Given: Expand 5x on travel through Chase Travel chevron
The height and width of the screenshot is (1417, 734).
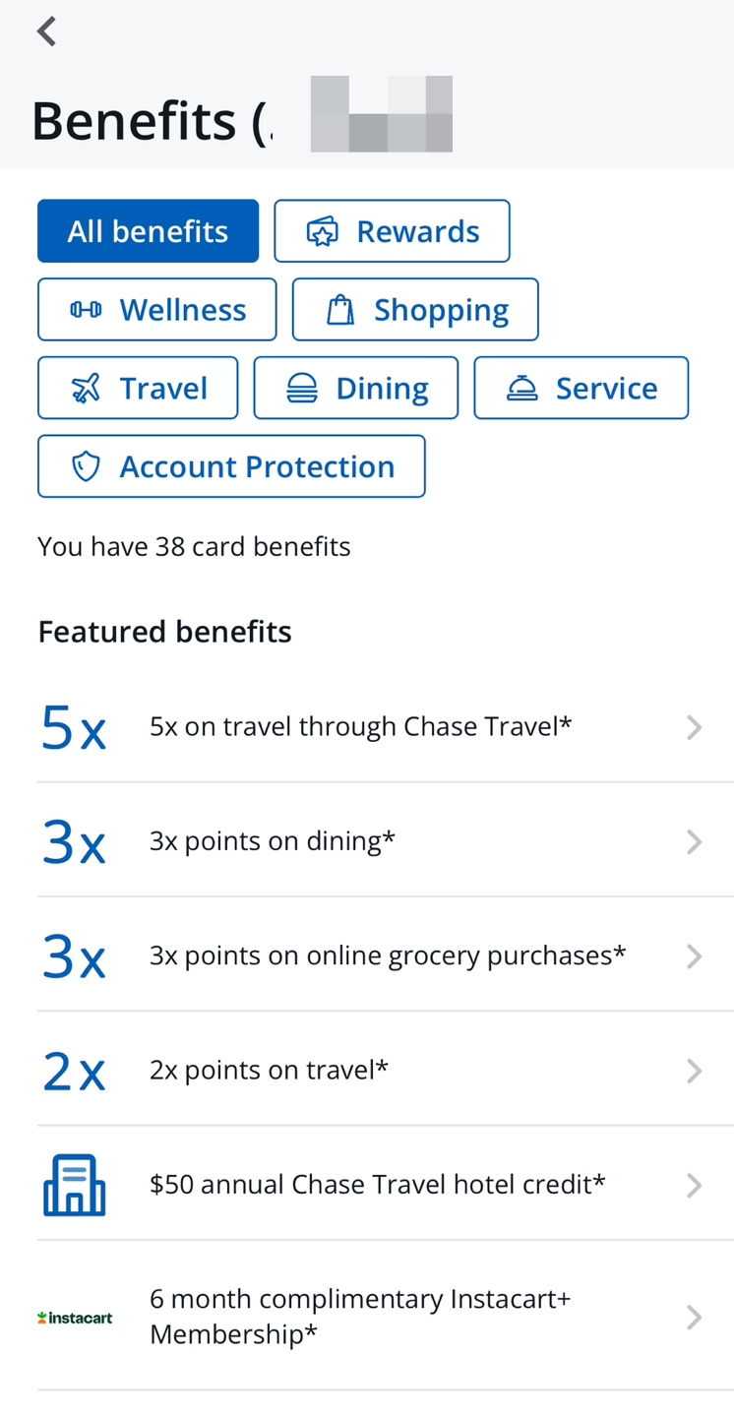Looking at the screenshot, I should [x=694, y=727].
